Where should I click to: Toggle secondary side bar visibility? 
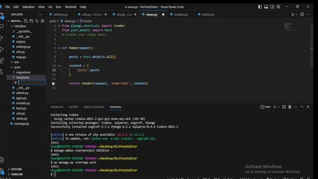(272, 6)
